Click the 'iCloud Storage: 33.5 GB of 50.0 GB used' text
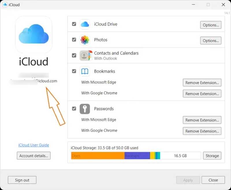Viewport: 231px width, 190px height. [x=105, y=148]
